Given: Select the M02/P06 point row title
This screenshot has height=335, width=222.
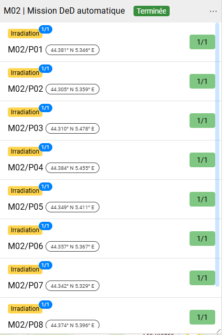Looking at the screenshot, I should pyautogui.click(x=26, y=246).
